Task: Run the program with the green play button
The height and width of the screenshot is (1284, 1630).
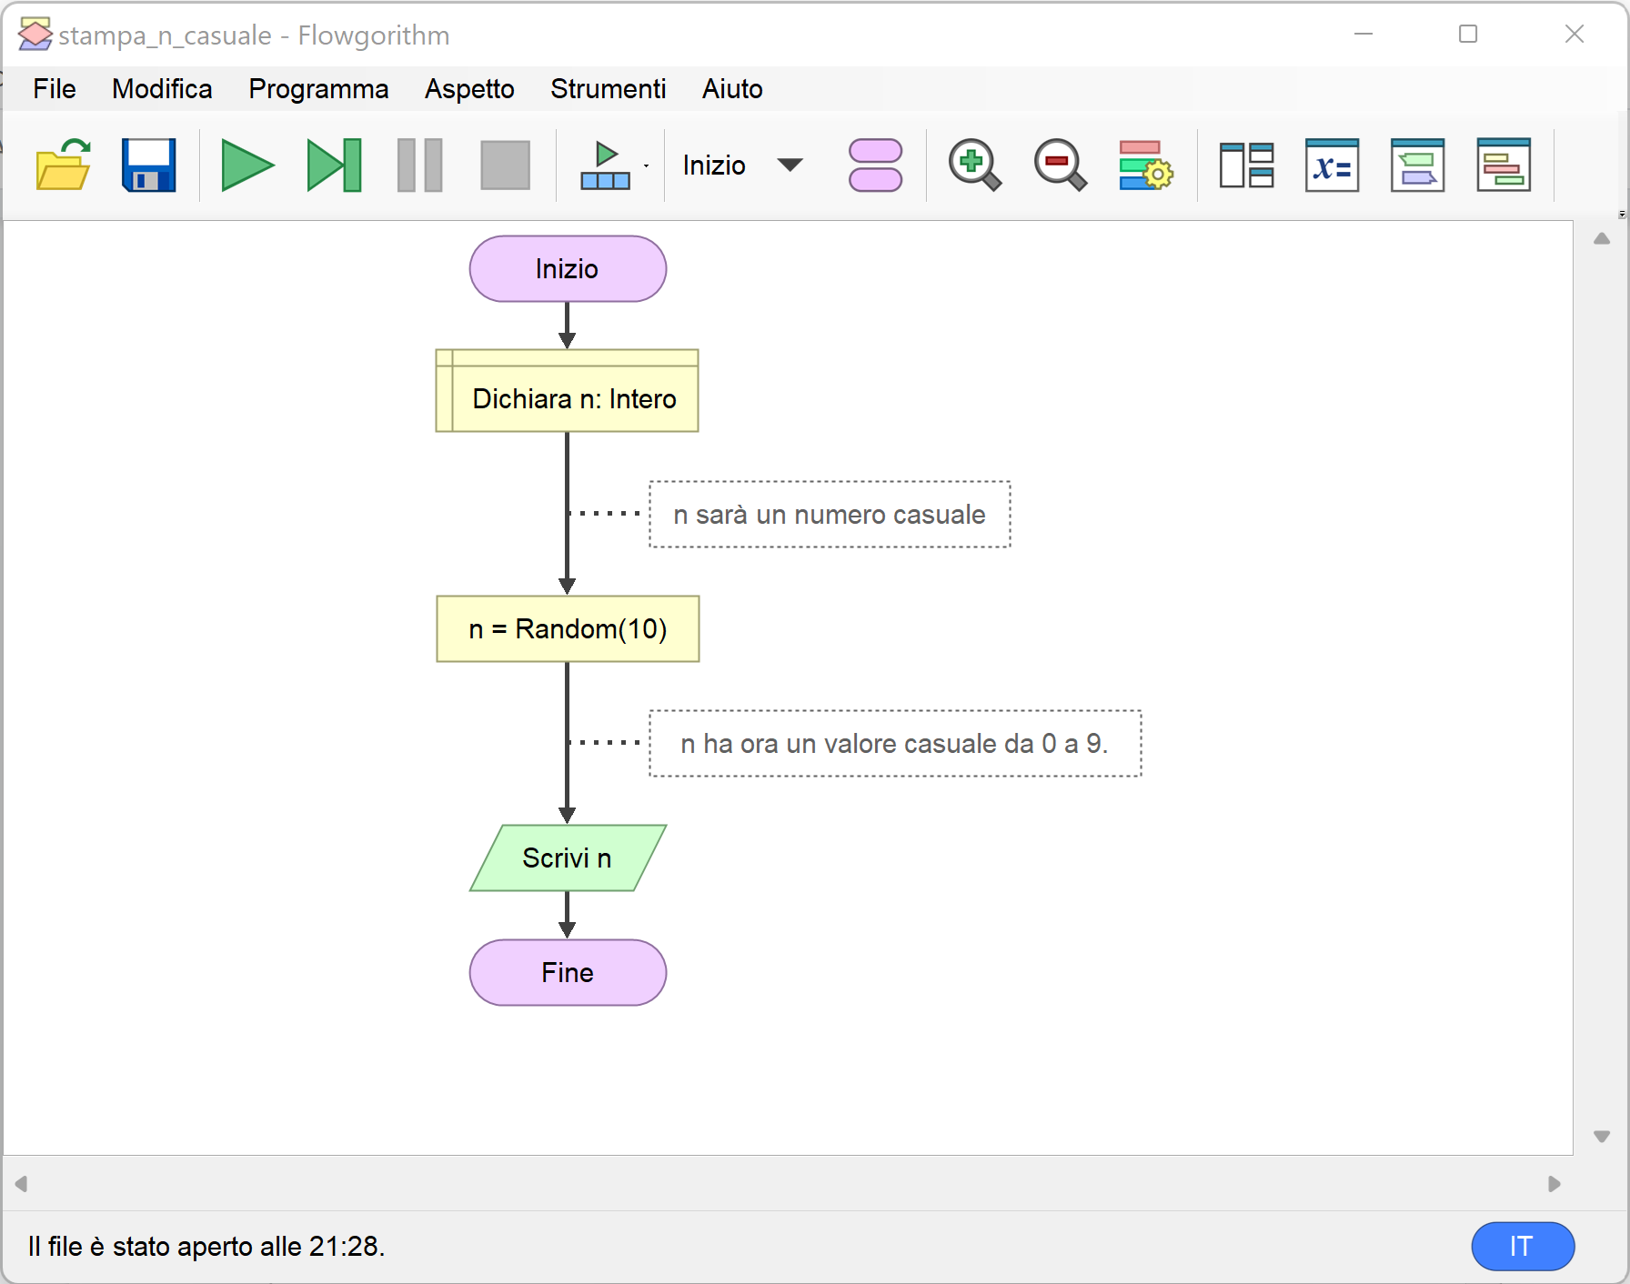Action: [247, 166]
